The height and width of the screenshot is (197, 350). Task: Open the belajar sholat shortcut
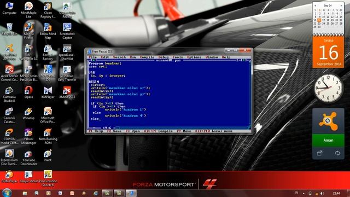point(28,176)
